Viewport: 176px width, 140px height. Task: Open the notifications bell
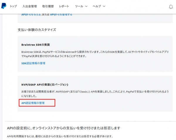[171, 6]
